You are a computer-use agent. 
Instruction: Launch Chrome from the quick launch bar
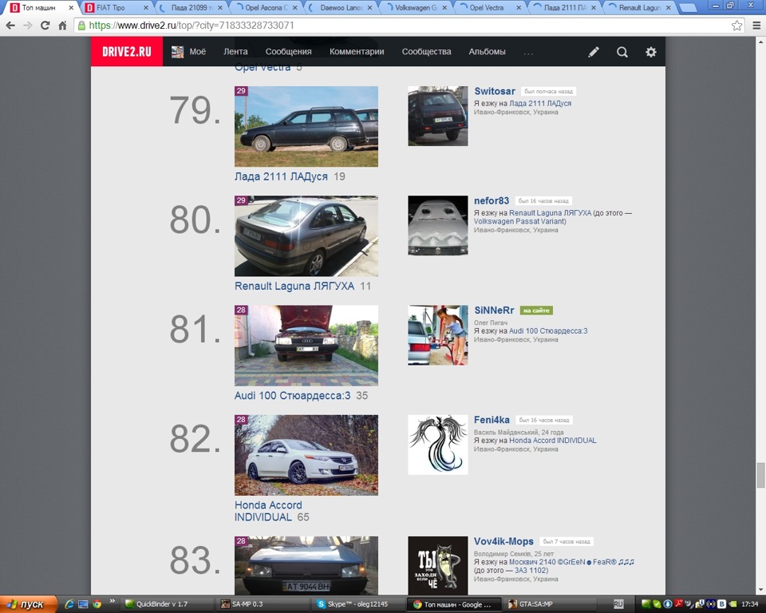[x=97, y=604]
